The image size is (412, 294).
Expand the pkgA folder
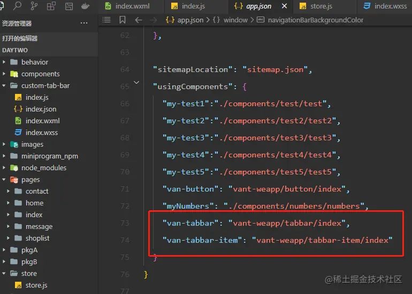pyautogui.click(x=4, y=250)
